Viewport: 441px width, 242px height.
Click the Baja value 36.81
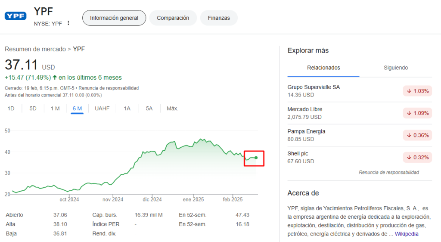point(60,233)
